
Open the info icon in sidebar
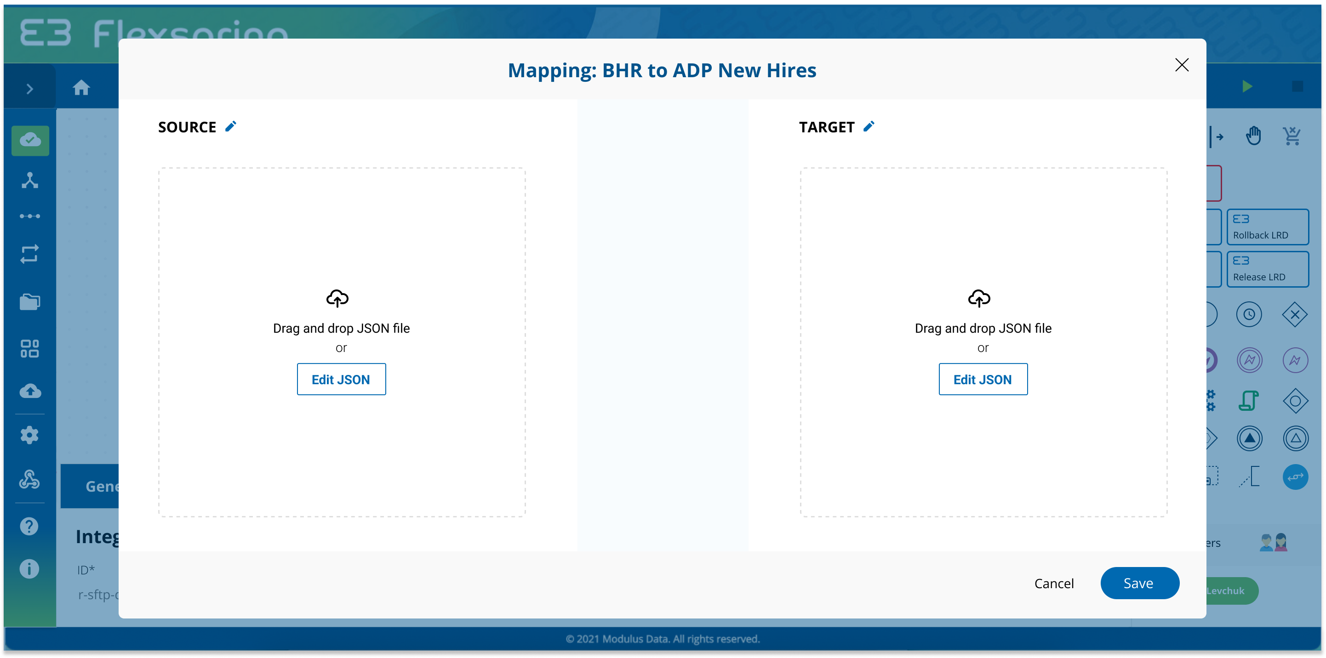point(29,569)
